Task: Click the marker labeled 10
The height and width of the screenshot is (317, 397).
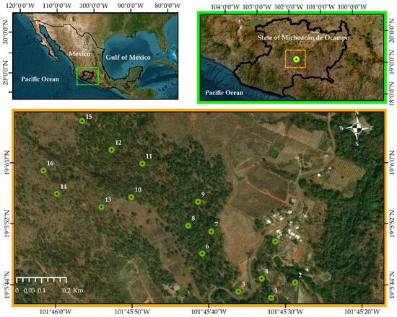Action: pos(131,197)
